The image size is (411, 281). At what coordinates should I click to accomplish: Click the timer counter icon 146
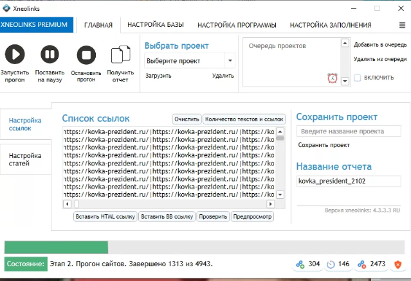pos(331,264)
